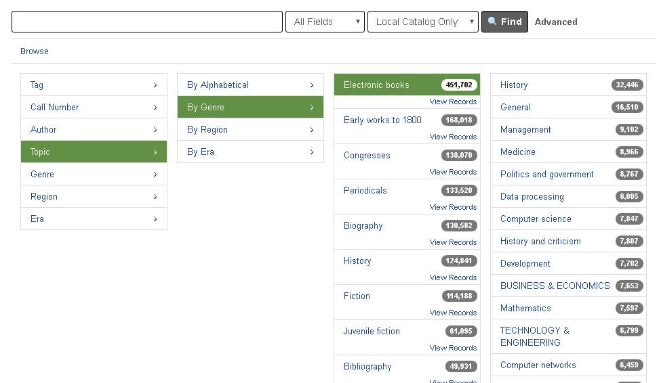Click inside the search text box
Viewport: 659px width, 383px height.
coord(146,22)
